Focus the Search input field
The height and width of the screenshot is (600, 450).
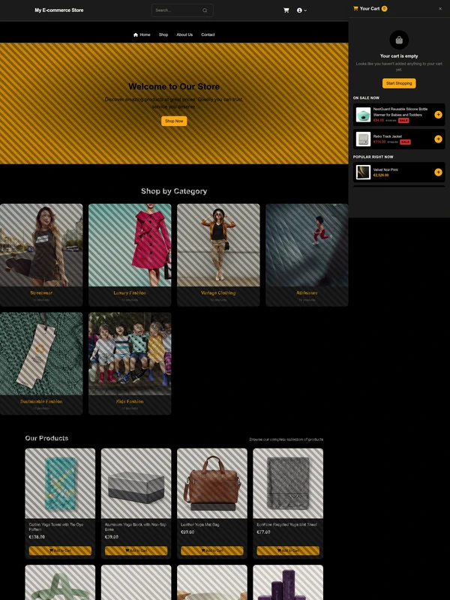click(182, 10)
